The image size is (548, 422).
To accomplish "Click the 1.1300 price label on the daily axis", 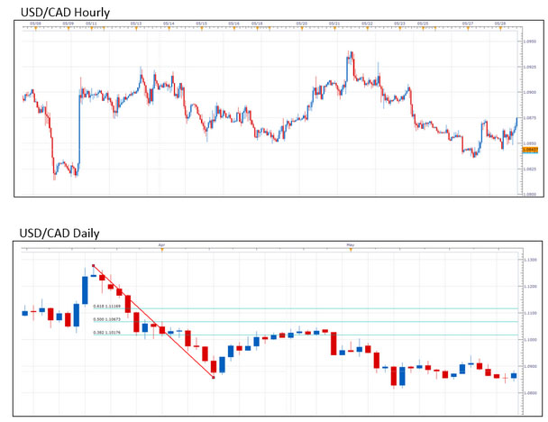I will pyautogui.click(x=531, y=260).
